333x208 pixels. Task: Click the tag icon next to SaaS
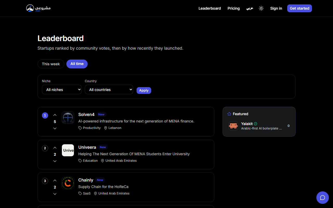point(80,193)
